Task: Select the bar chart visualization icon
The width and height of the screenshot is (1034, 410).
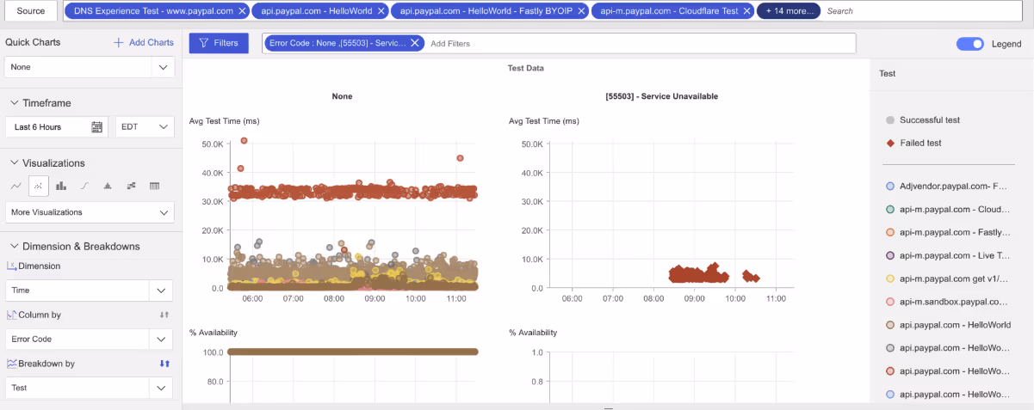Action: pyautogui.click(x=61, y=186)
